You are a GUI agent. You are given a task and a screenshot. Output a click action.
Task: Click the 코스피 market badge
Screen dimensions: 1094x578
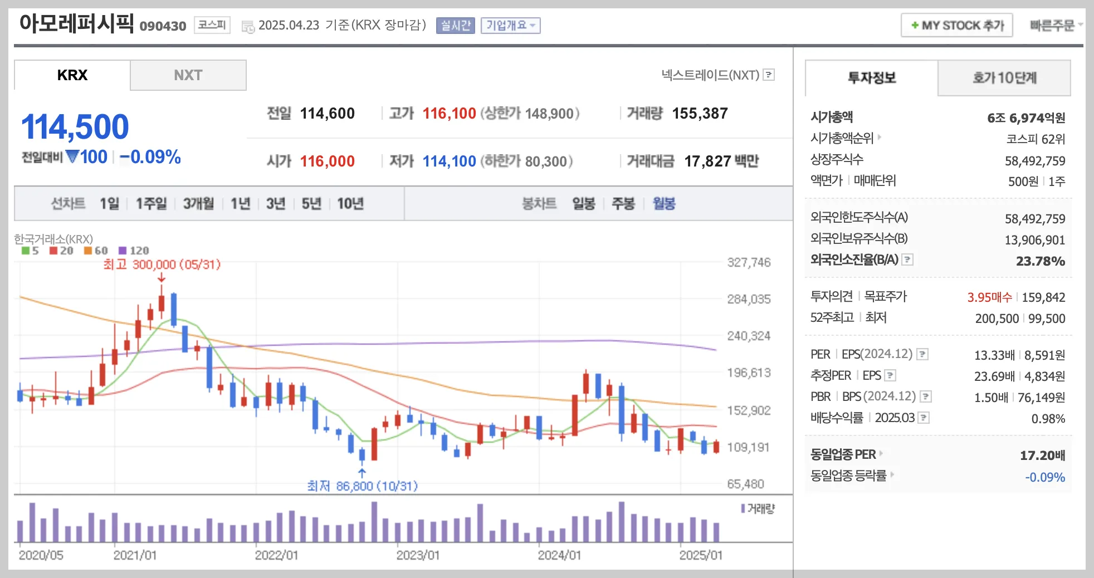coord(212,25)
